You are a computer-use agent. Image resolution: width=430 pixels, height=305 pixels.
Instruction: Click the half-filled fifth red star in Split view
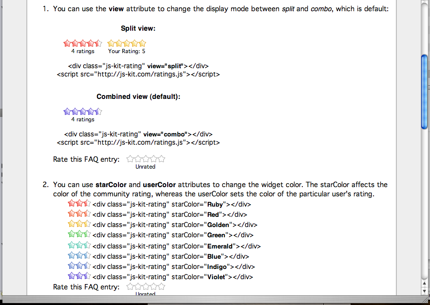click(x=98, y=43)
